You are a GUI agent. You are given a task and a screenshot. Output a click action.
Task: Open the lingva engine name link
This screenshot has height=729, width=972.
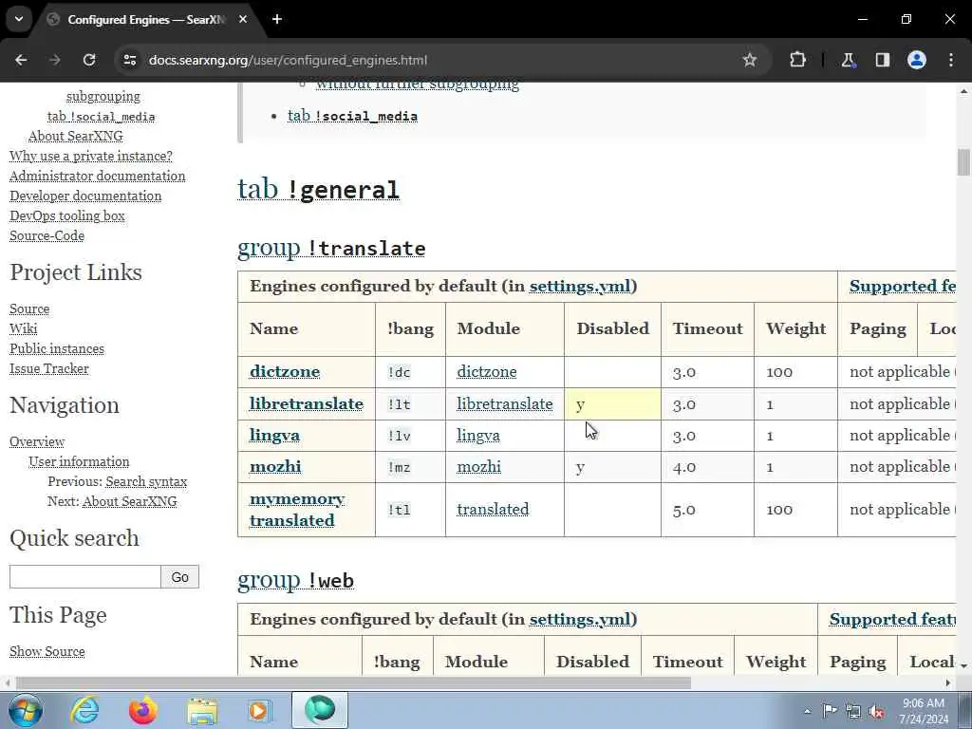pos(274,435)
